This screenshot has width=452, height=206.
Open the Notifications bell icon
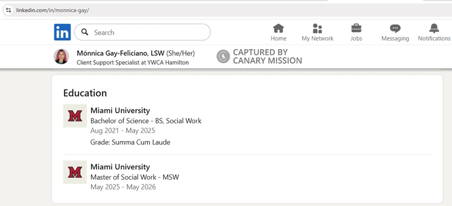(434, 29)
